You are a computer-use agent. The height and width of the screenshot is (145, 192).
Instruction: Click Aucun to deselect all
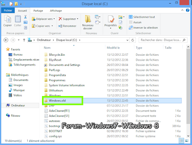(x=135, y=22)
